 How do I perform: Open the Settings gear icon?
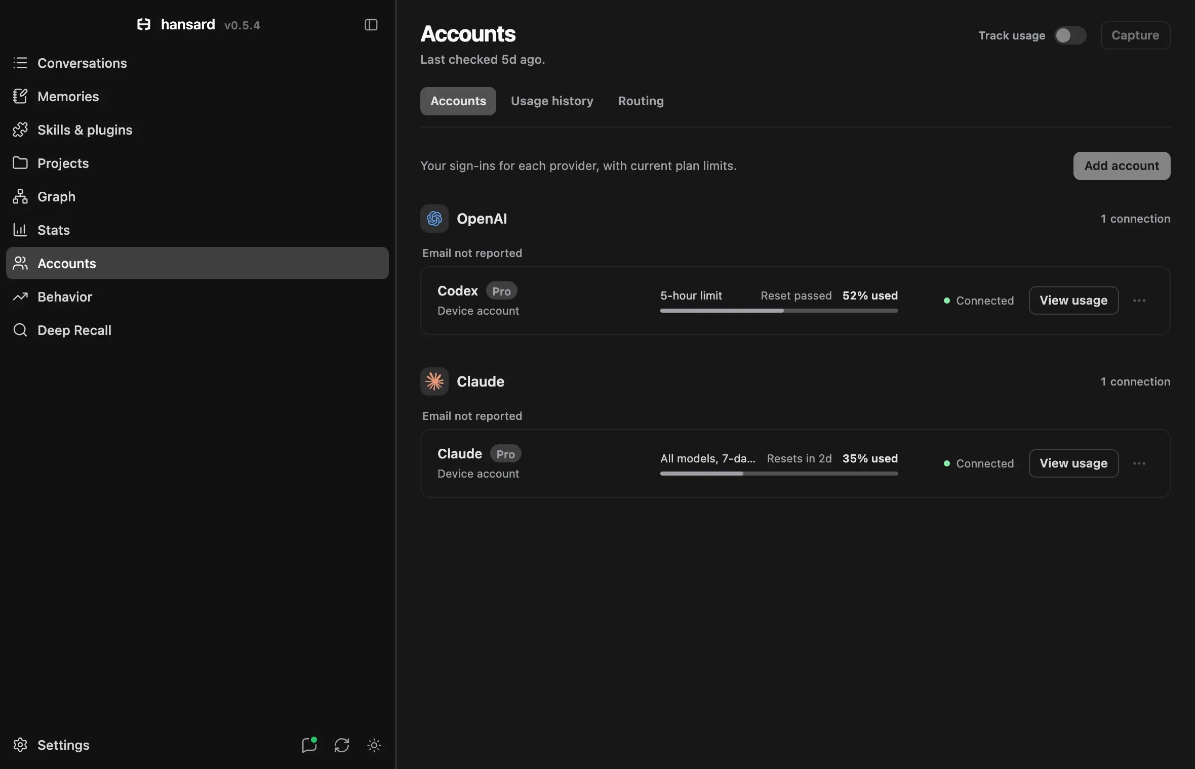[x=20, y=745]
